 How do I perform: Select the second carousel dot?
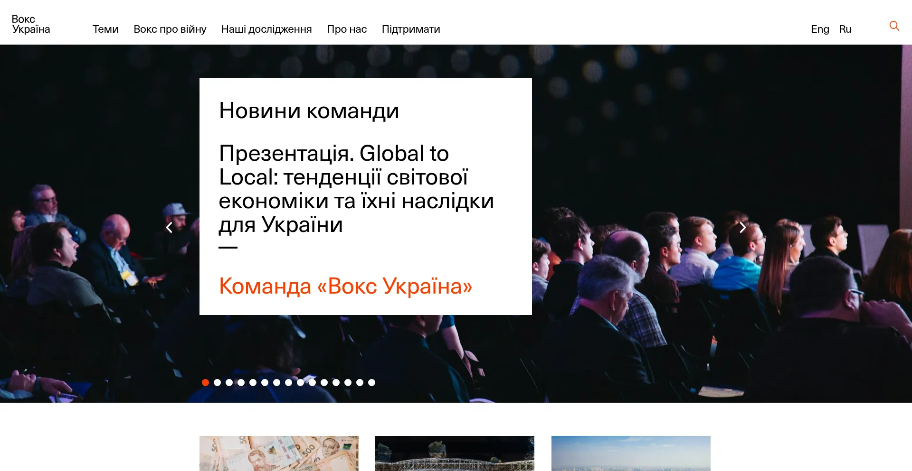click(217, 382)
